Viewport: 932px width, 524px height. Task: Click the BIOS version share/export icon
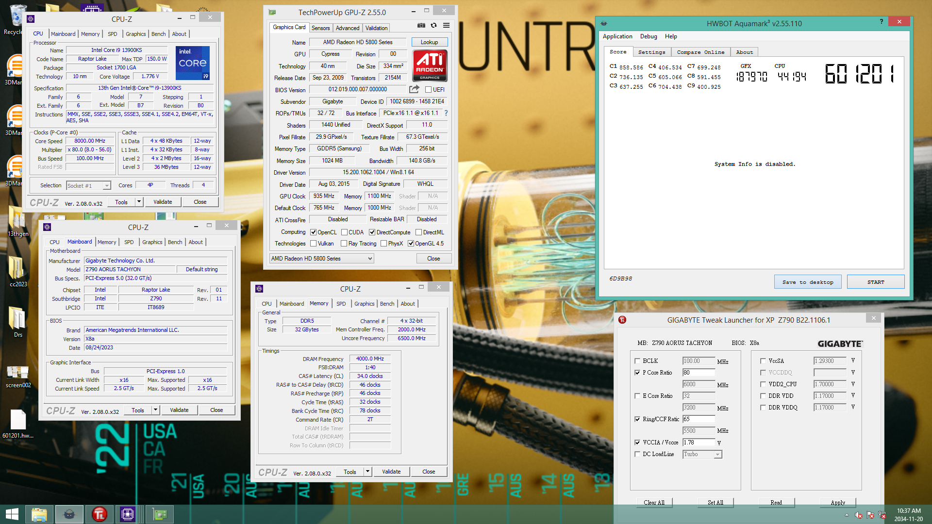tap(414, 89)
